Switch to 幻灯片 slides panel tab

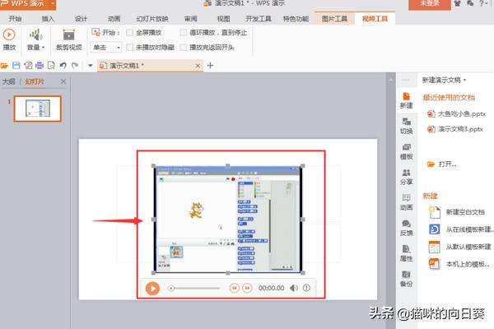coord(35,81)
